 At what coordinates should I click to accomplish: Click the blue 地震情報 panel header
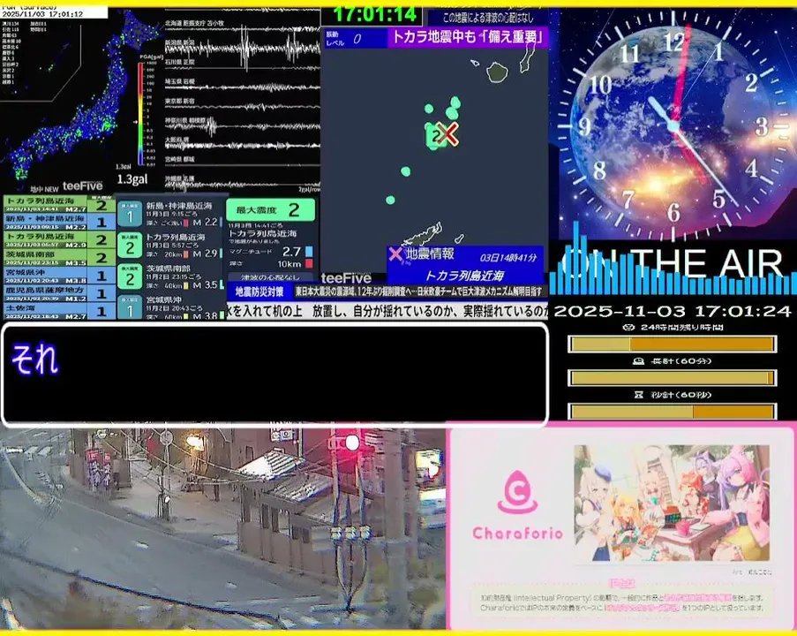pos(466,254)
